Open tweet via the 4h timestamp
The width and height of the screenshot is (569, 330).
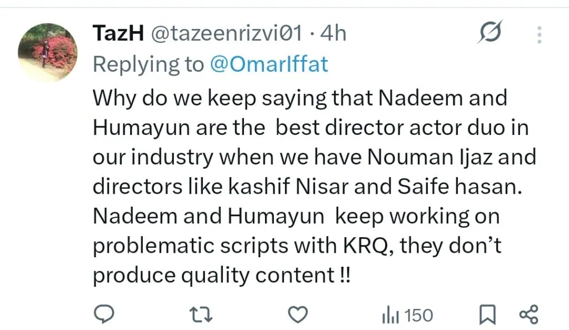334,34
